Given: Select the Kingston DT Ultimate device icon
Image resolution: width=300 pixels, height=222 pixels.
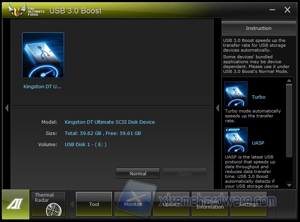Looking at the screenshot, I should (x=43, y=55).
